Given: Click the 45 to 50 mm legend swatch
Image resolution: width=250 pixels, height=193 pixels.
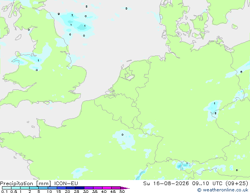Looking at the screenshot, I should 116,188.
